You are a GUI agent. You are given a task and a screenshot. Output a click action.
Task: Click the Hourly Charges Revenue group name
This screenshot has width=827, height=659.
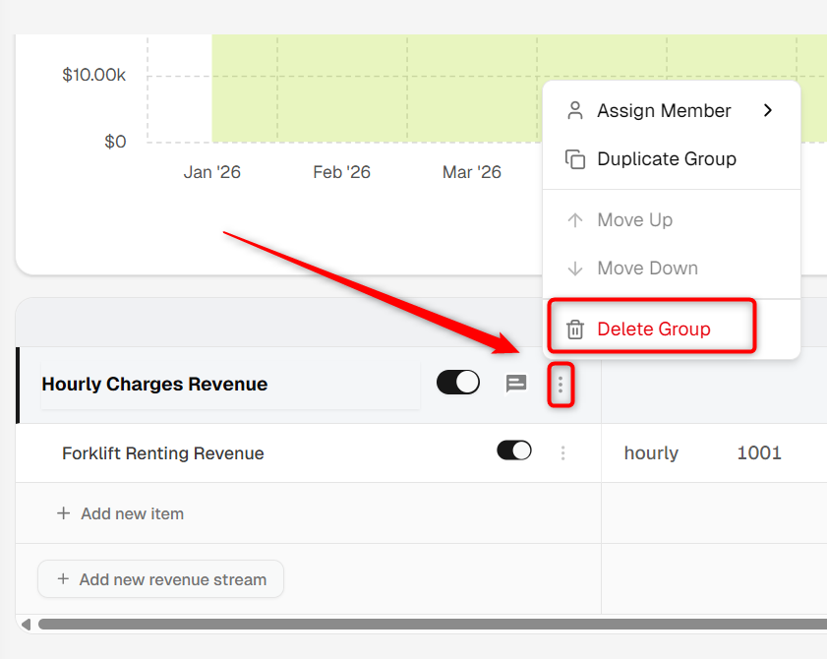click(154, 385)
